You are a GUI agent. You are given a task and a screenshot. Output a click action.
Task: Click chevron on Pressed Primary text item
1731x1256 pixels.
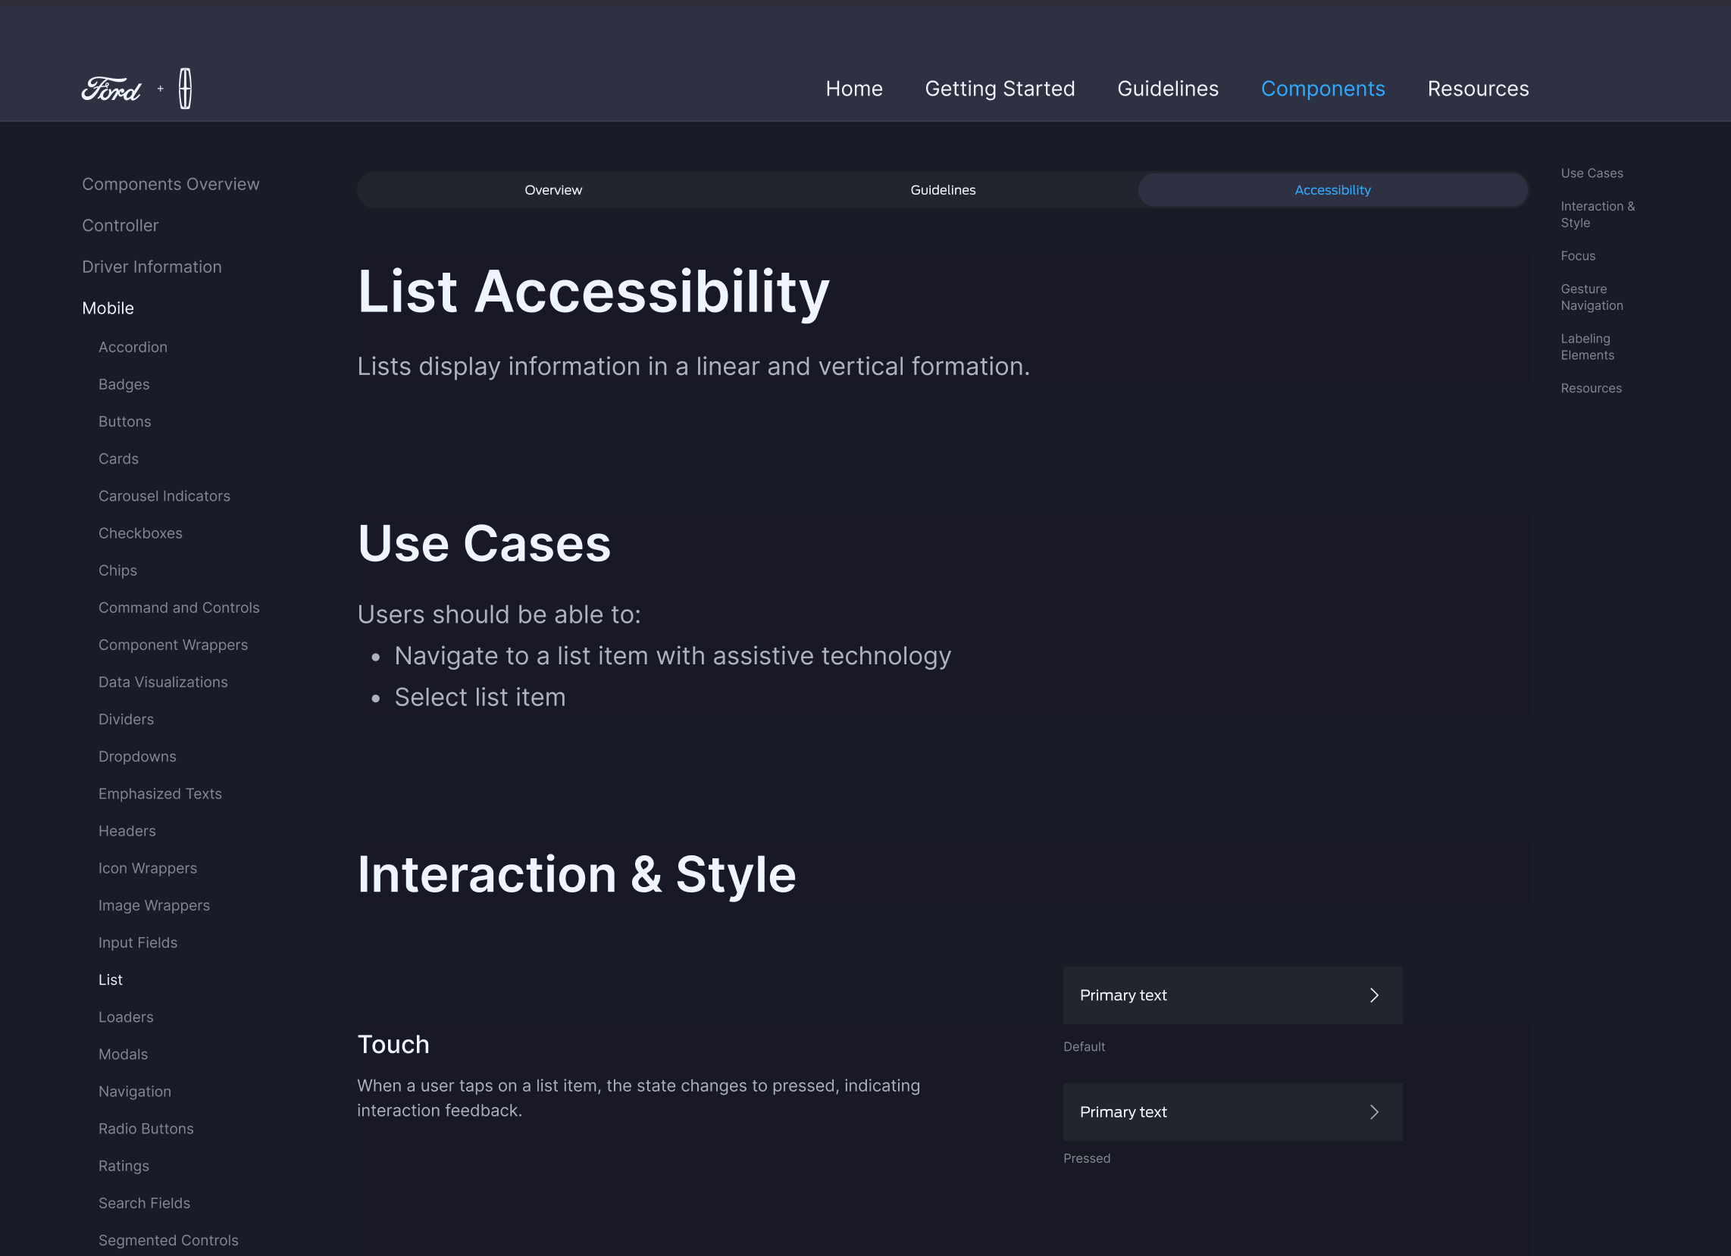coord(1374,1112)
